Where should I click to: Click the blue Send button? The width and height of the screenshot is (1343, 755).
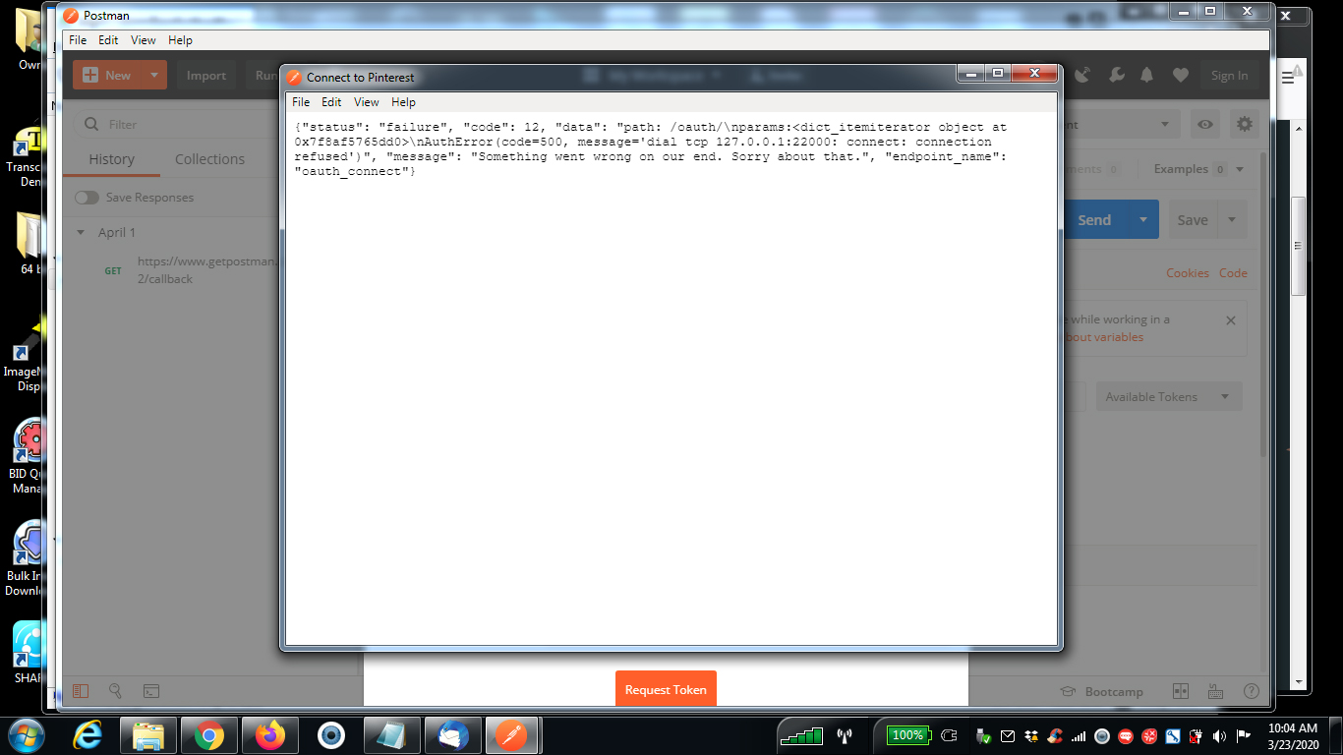pos(1094,220)
